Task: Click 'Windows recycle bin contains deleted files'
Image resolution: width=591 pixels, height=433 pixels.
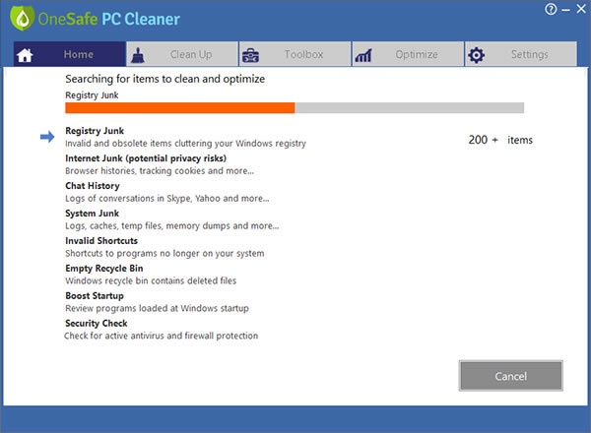Action: click(x=151, y=280)
